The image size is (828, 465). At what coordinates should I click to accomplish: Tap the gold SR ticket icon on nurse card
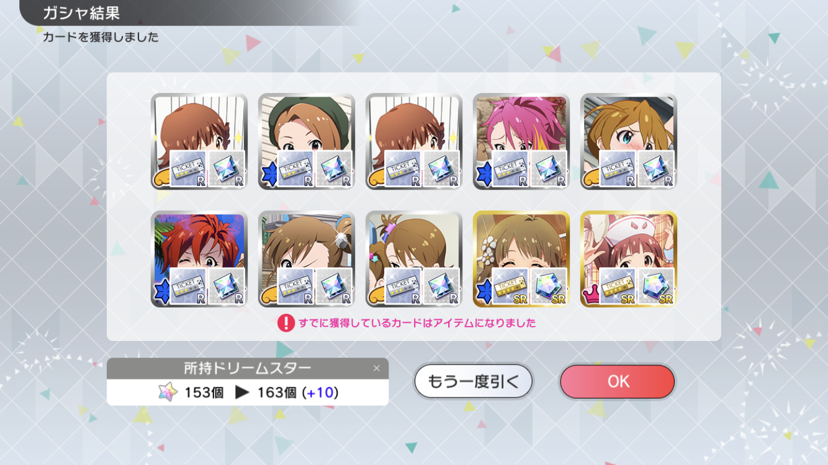coord(618,286)
